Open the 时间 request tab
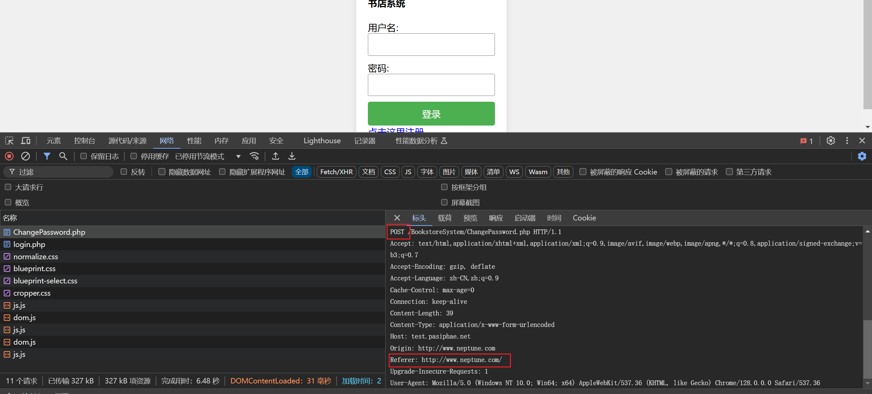Image resolution: width=872 pixels, height=394 pixels. (x=554, y=218)
